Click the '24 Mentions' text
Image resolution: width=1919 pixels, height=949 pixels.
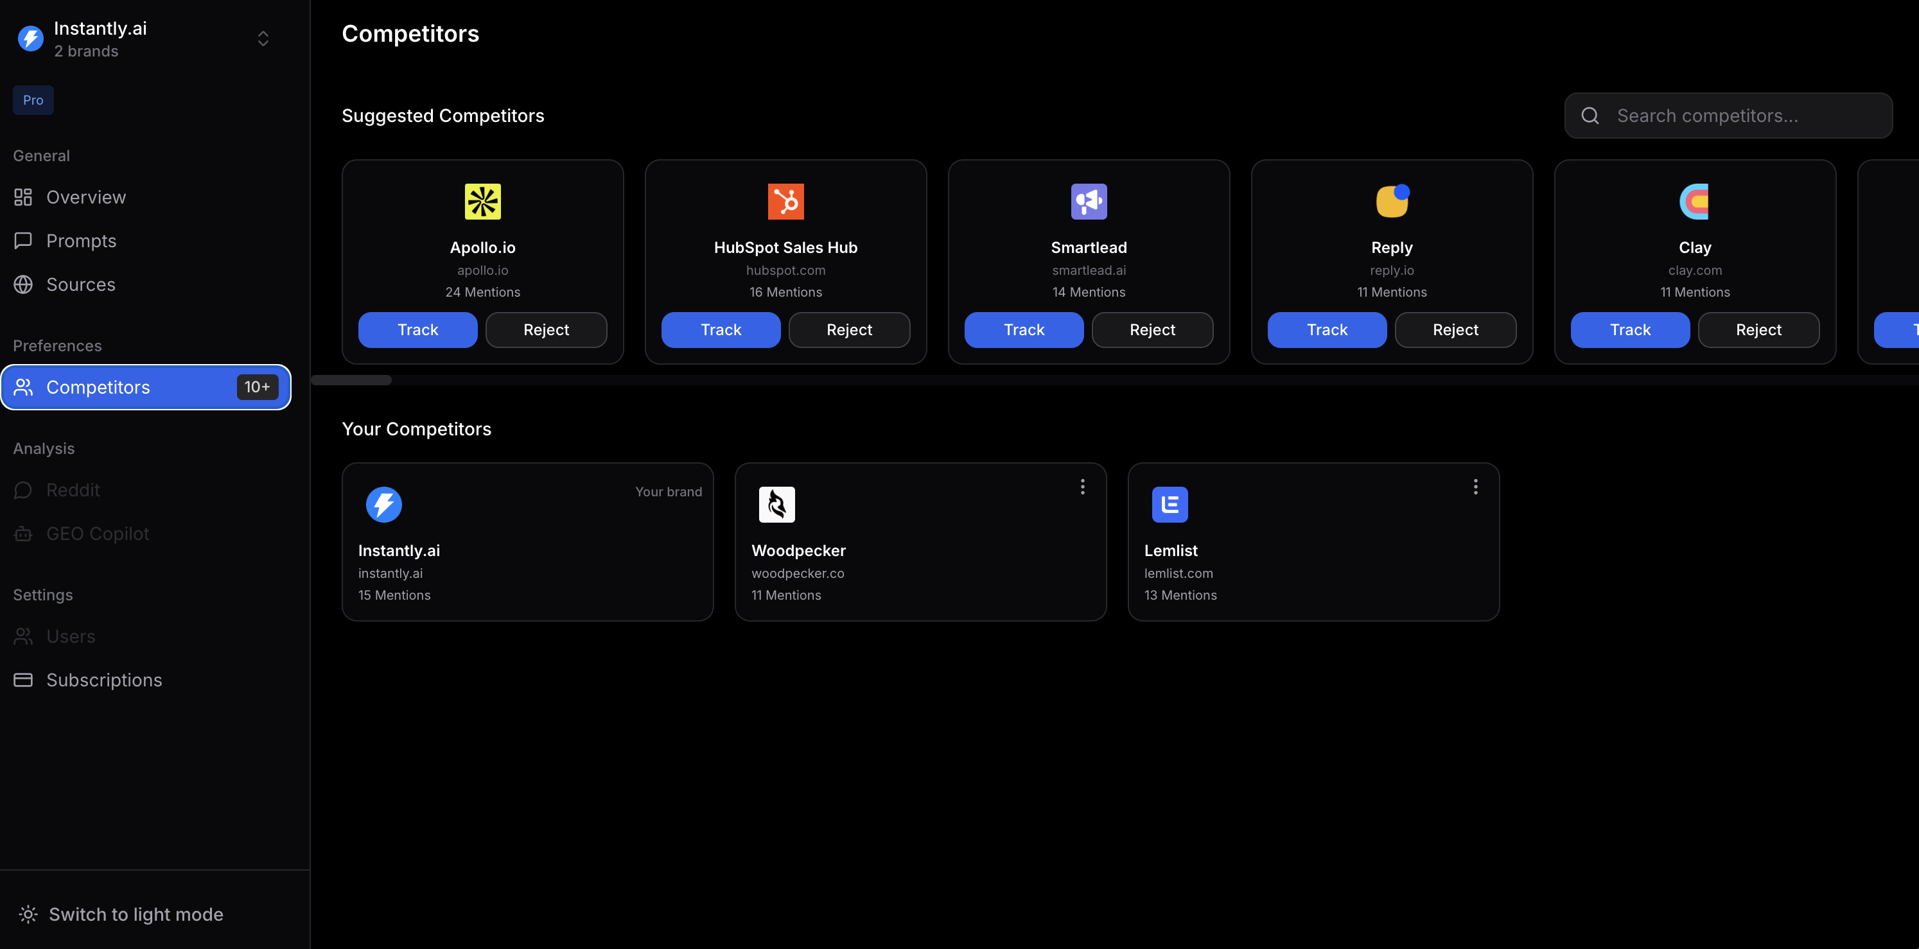(x=483, y=292)
